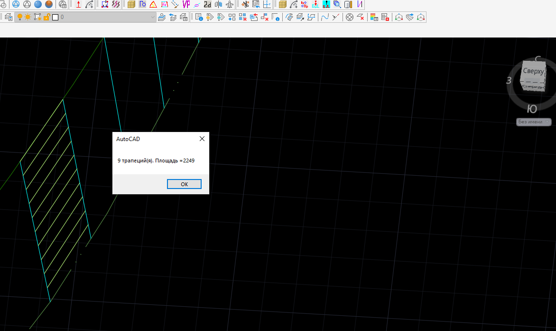The image size is (556, 331).
Task: Click the red-yellow triangle tool
Action: tap(153, 4)
